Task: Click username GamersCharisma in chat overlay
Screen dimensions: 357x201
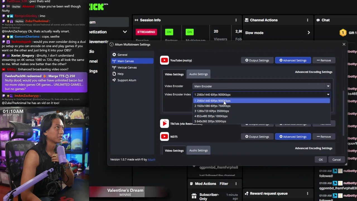Action: click(27, 37)
